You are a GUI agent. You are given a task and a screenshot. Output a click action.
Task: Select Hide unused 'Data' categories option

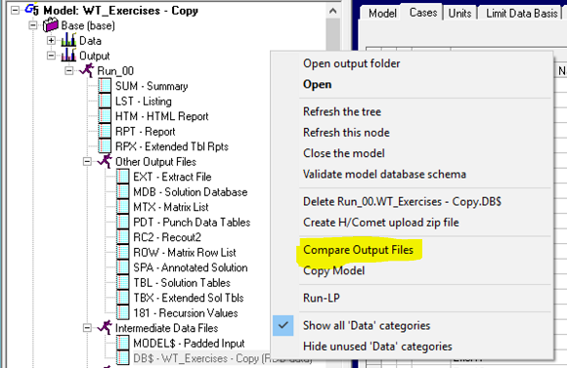coord(377,347)
